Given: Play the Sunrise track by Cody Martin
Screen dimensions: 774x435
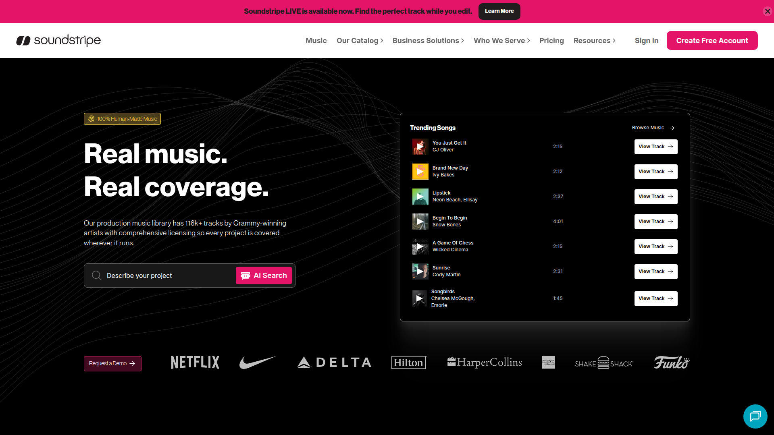Looking at the screenshot, I should [420, 271].
